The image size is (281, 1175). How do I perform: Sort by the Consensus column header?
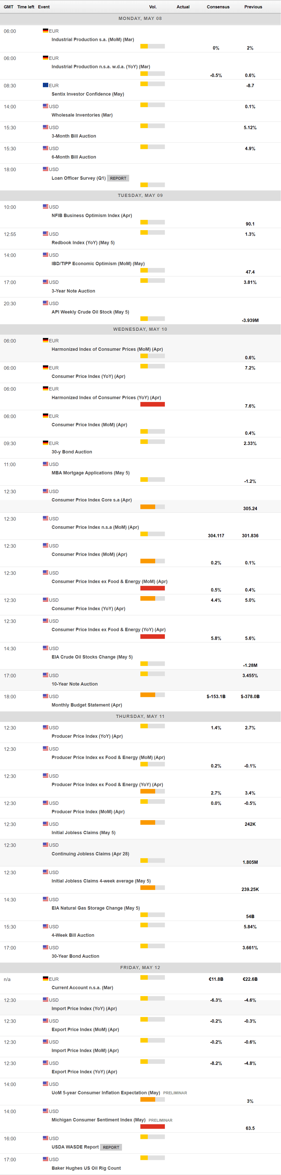pos(218,7)
